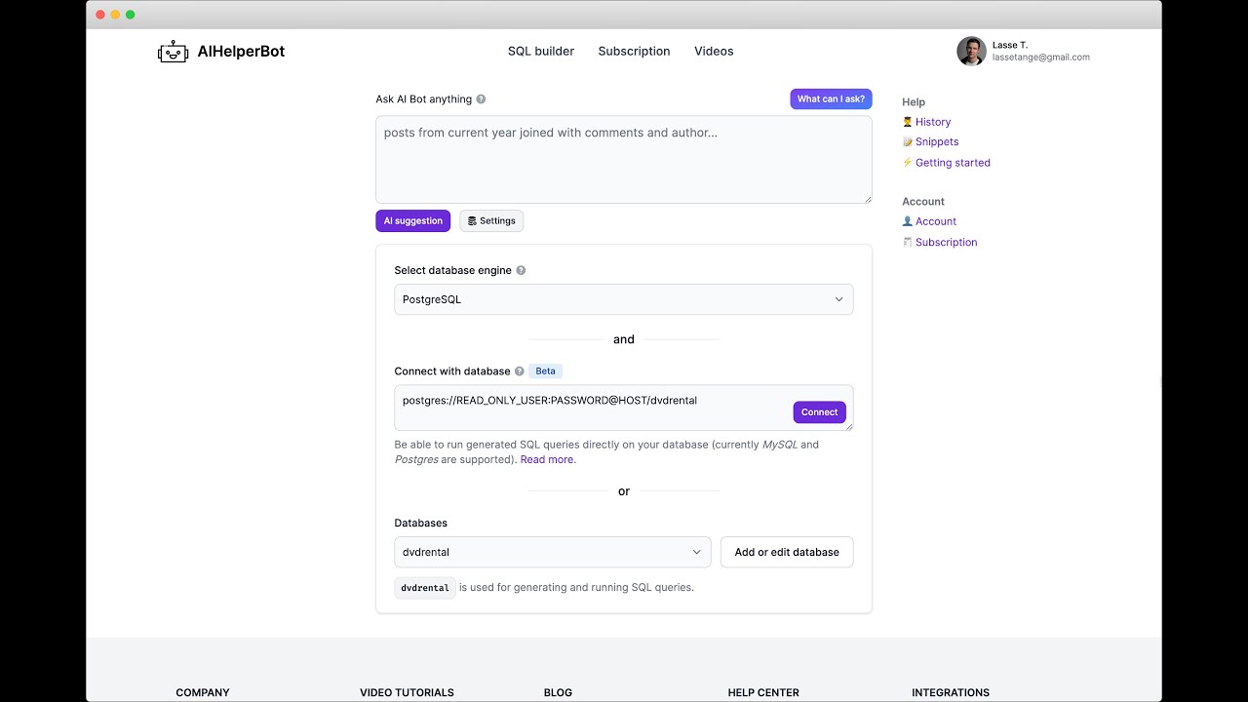This screenshot has width=1248, height=702.
Task: Click the purple Connect button
Action: point(819,412)
